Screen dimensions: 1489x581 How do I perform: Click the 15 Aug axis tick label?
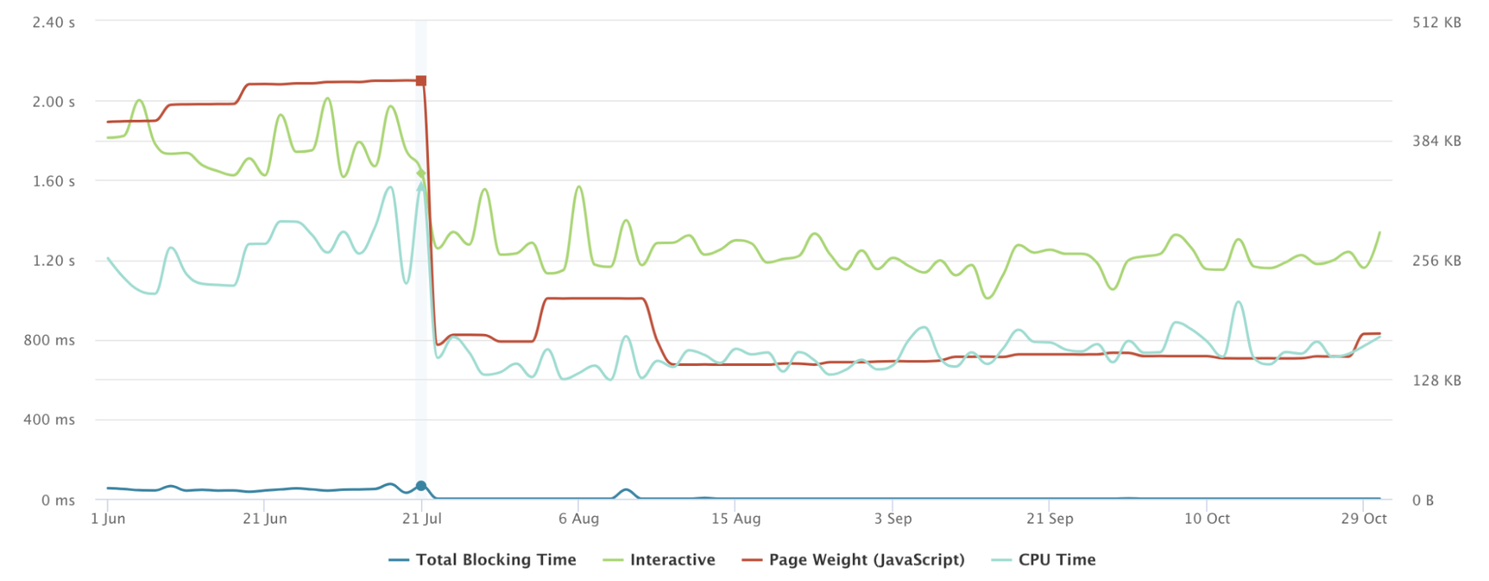[x=736, y=519]
